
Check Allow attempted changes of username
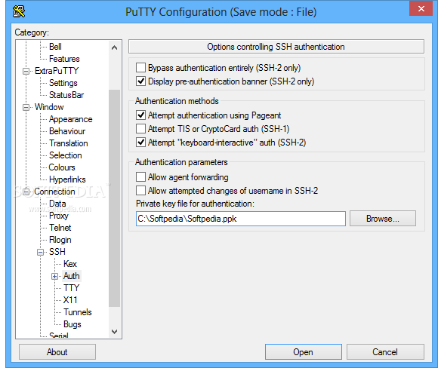click(140, 191)
